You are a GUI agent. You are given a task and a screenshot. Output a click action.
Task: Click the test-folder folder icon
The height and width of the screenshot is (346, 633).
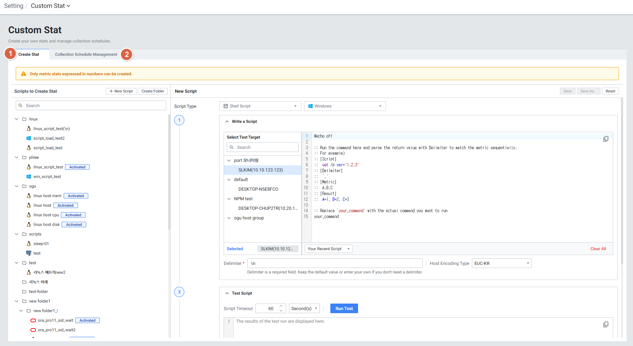coord(24,292)
